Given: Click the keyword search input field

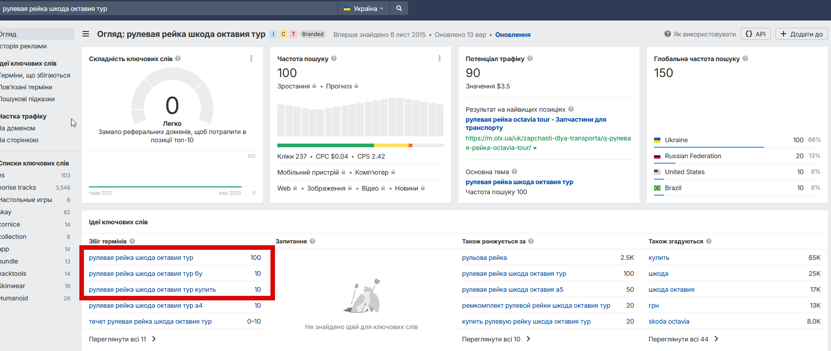Looking at the screenshot, I should pyautogui.click(x=169, y=8).
